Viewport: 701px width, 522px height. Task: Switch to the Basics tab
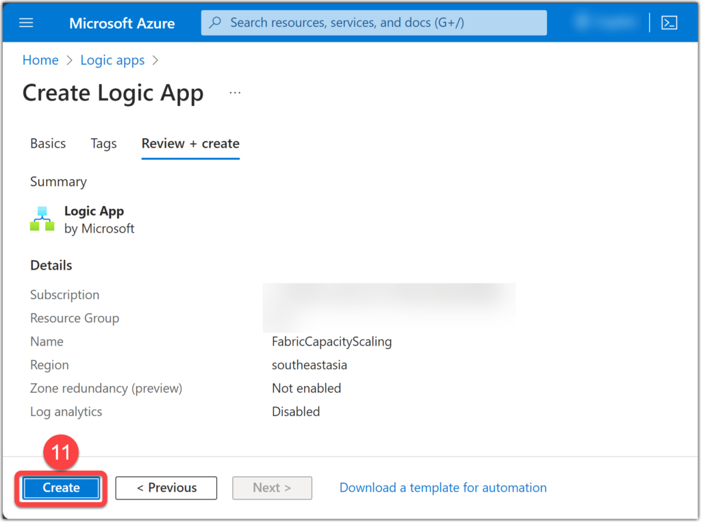[x=48, y=144]
